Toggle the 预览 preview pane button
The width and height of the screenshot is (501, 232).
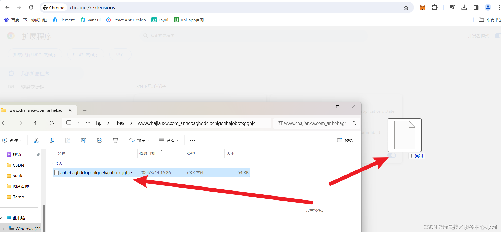[x=345, y=140]
